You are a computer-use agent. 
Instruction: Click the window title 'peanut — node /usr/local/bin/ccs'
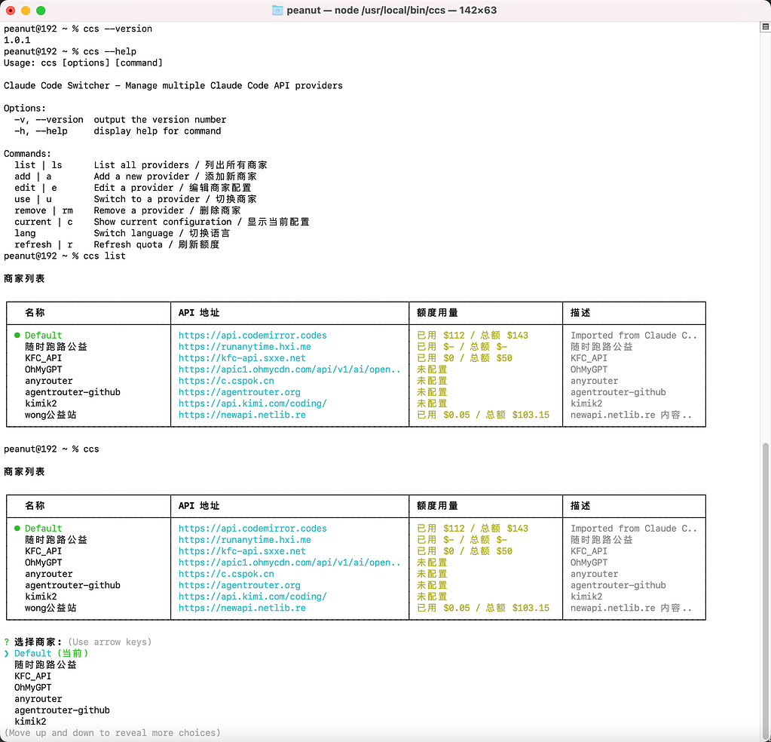[x=391, y=11]
